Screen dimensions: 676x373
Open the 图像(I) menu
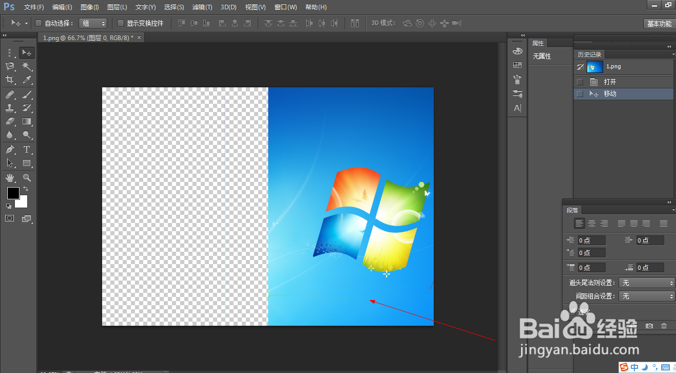(89, 7)
